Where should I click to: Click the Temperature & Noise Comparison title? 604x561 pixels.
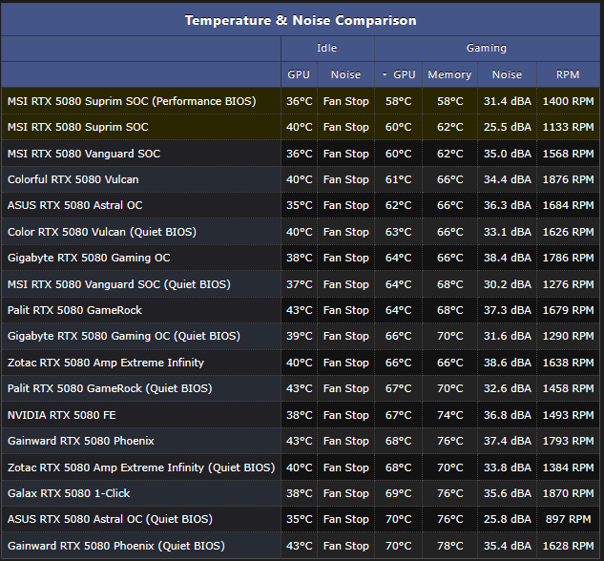click(x=301, y=20)
